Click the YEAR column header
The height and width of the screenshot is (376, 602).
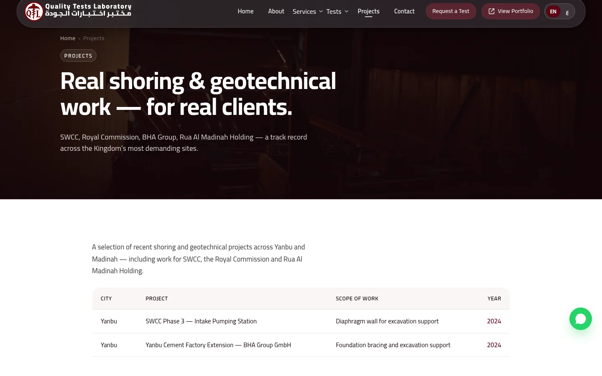point(494,299)
